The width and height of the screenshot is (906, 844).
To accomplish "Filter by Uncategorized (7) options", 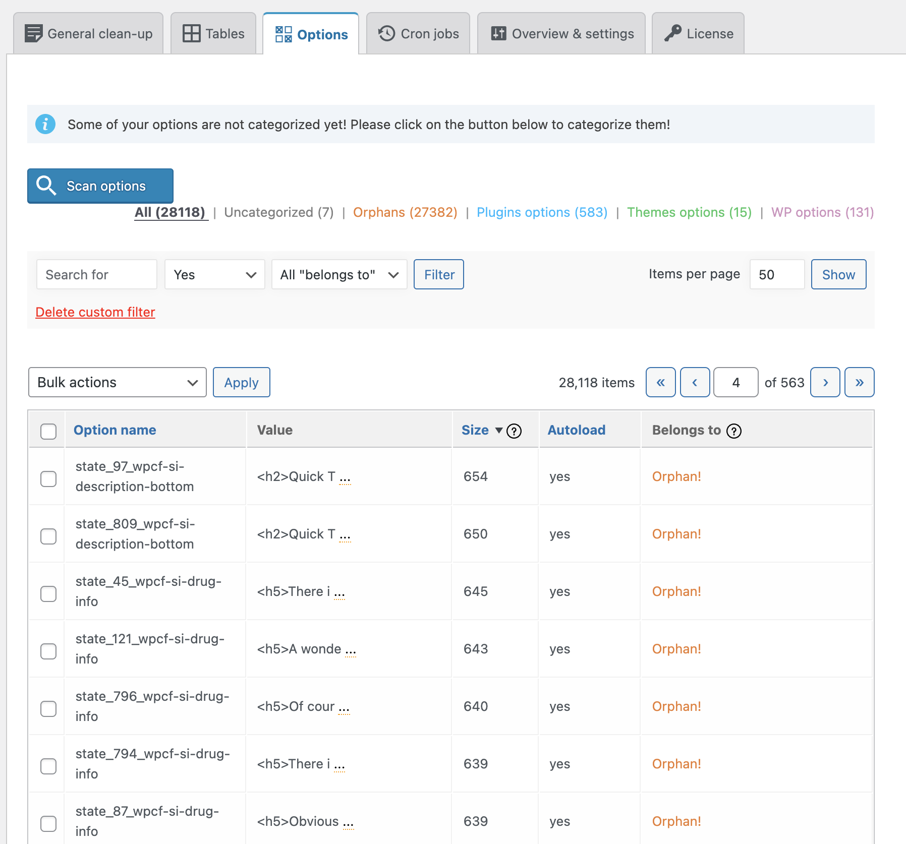I will click(x=279, y=212).
